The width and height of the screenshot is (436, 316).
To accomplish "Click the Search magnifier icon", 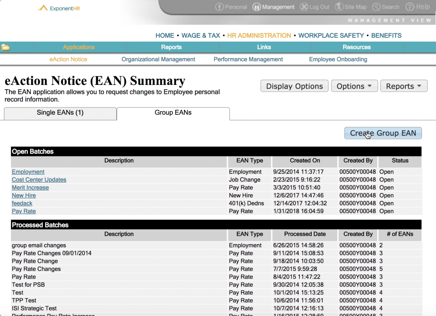I will click(376, 7).
